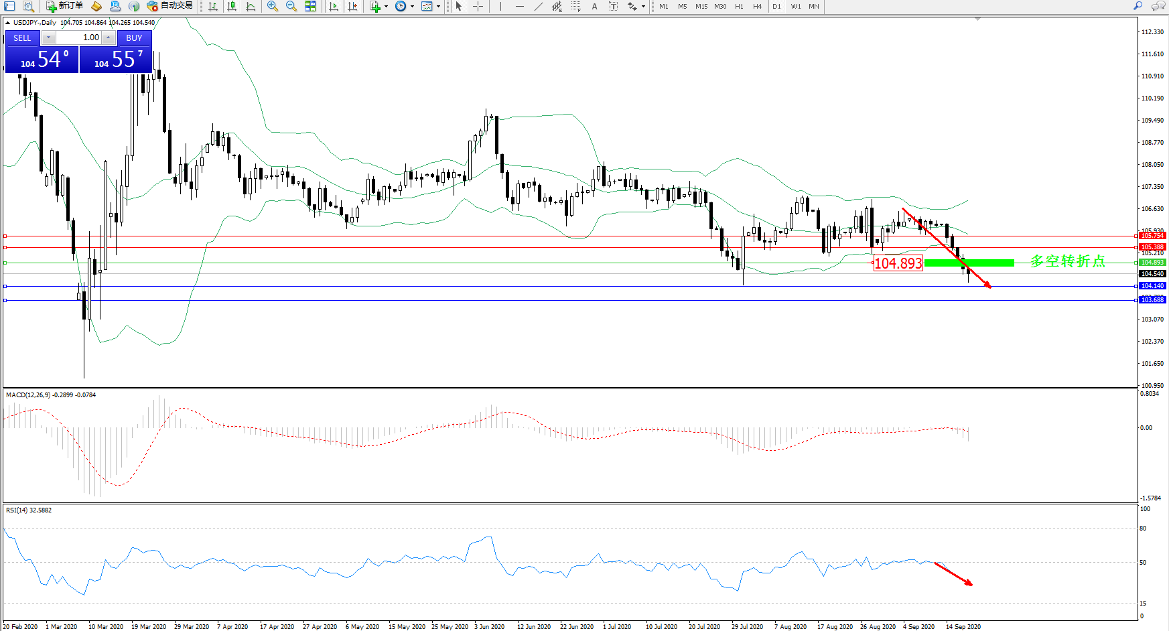Choose the text label 'A' tool
The height and width of the screenshot is (631, 1169).
[x=594, y=6]
